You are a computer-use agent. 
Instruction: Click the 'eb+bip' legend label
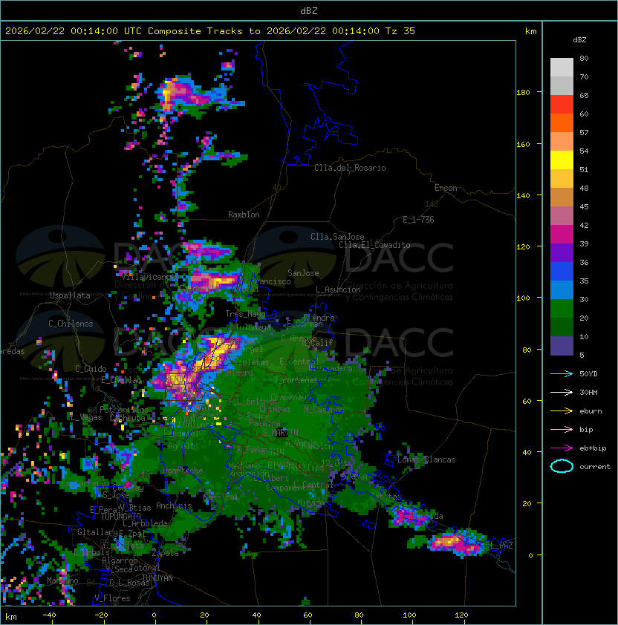(x=593, y=448)
